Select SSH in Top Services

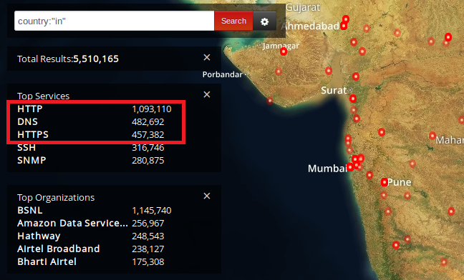click(26, 148)
